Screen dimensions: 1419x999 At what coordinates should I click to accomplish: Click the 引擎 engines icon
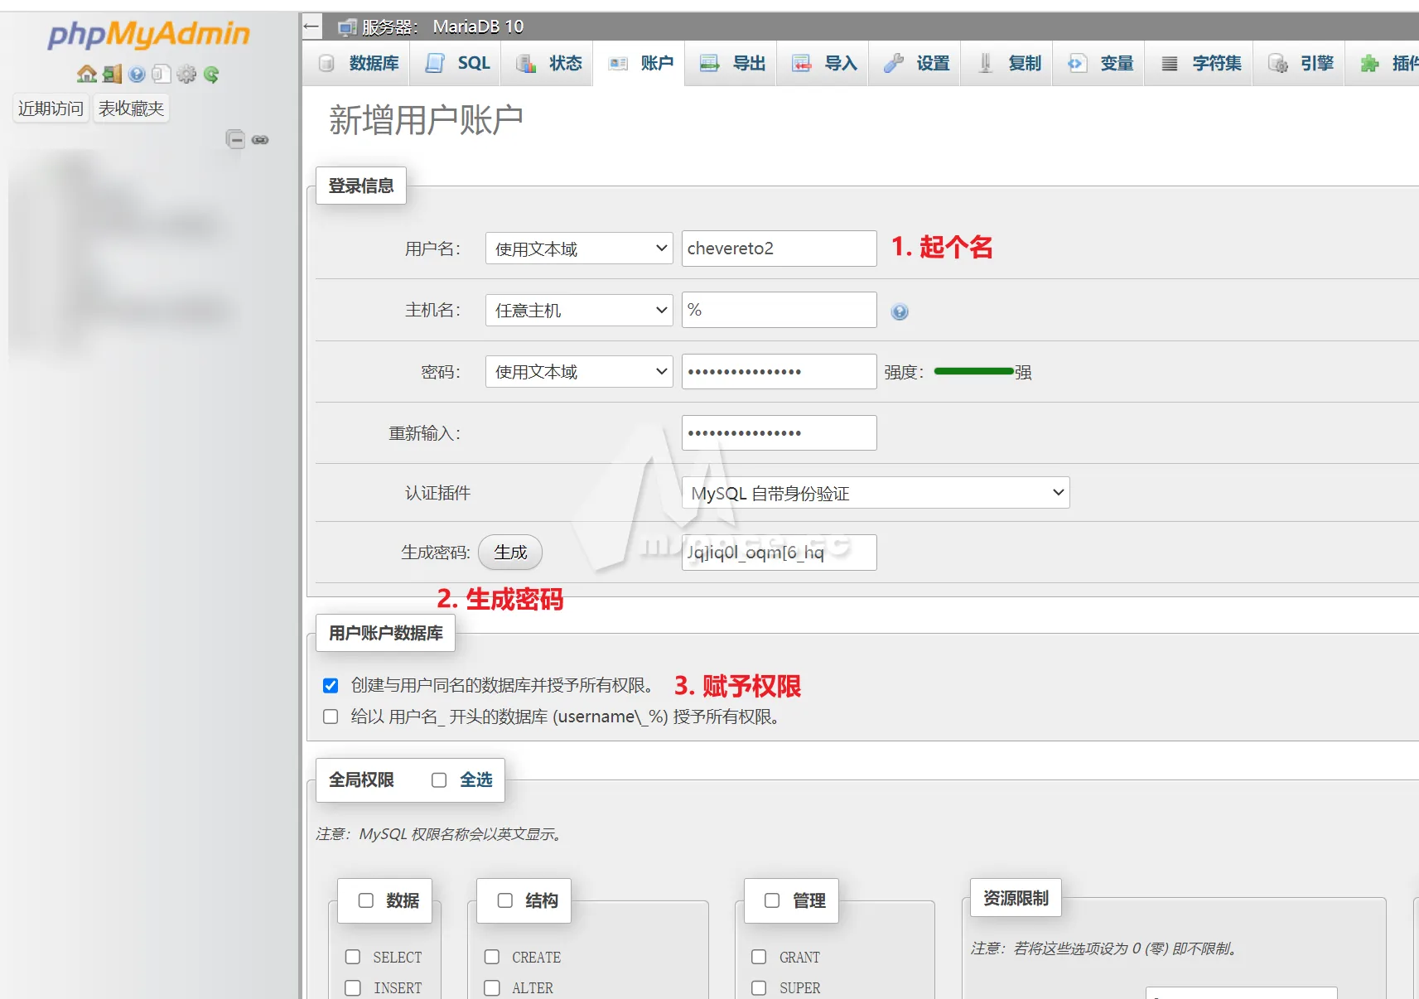coord(1278,63)
